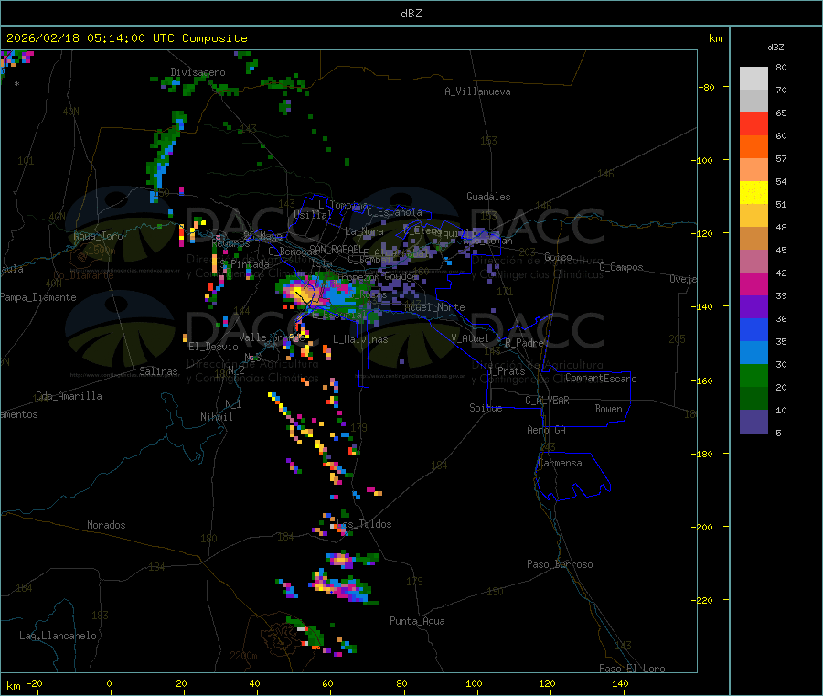Viewport: 823px width, 696px height.
Task: Click the Agua_Toro map label
Action: (98, 236)
